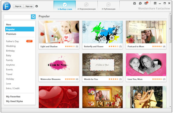Open the info icon beside Sign up

click(37, 6)
